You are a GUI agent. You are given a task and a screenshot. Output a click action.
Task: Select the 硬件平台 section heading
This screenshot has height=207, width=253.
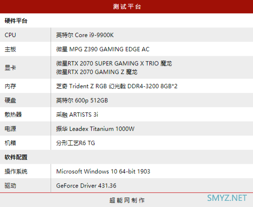pos(16,21)
